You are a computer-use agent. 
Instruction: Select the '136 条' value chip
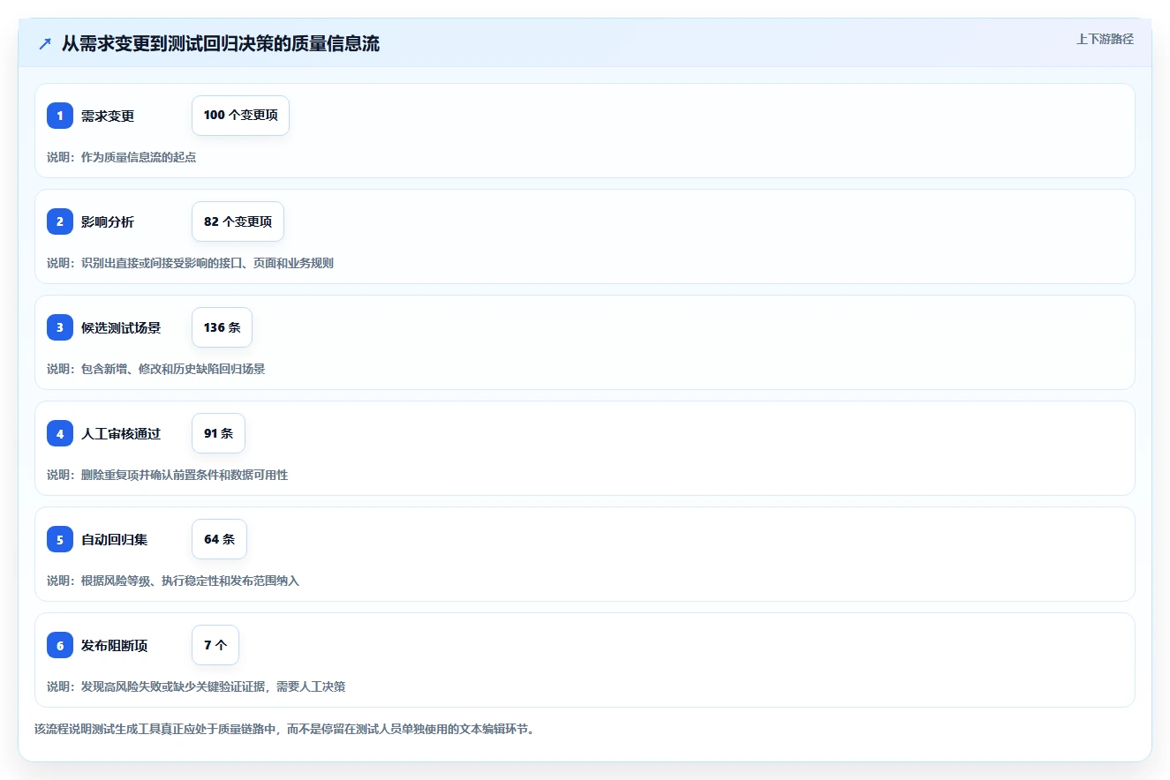coord(222,327)
